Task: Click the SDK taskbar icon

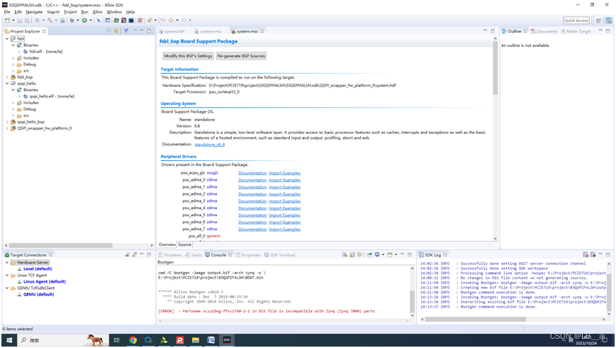Action: click(x=227, y=340)
